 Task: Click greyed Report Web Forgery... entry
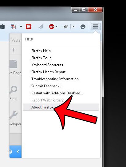click(61, 100)
